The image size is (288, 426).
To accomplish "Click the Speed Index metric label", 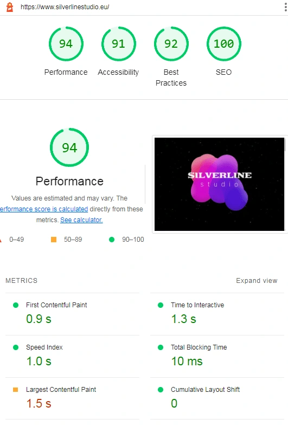I will point(44,347).
